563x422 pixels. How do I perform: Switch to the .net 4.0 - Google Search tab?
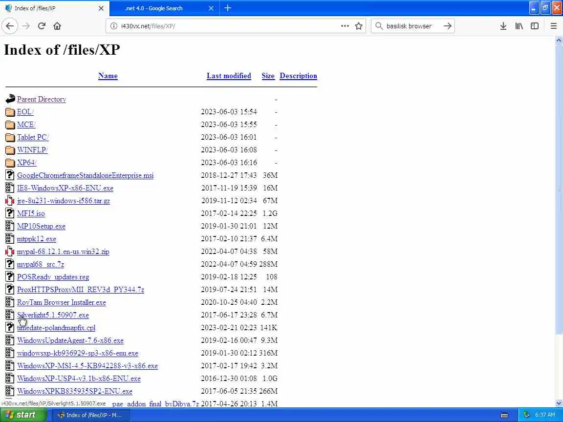point(153,8)
